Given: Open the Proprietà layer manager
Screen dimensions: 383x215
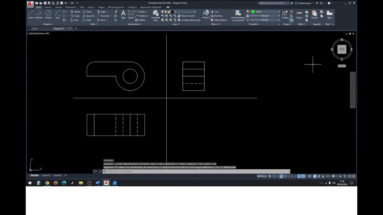Looking at the screenshot, I should 156,16.
